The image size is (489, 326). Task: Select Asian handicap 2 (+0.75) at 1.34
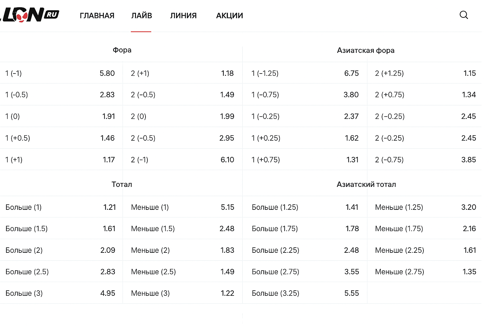point(425,95)
